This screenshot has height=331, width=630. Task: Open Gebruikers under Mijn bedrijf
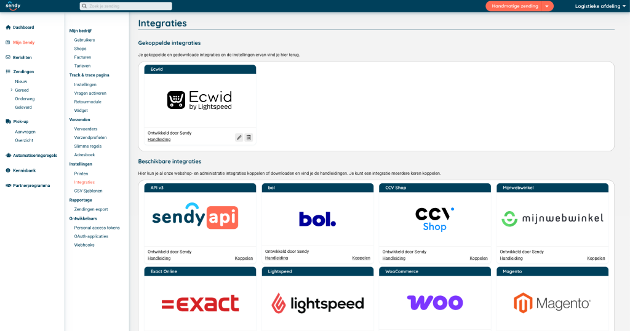coord(84,40)
